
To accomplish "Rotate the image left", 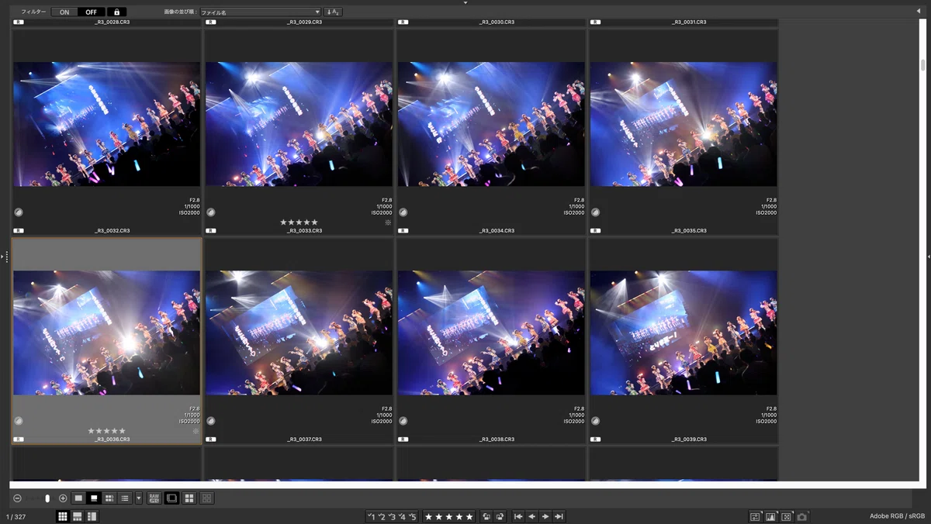I will tap(486, 516).
